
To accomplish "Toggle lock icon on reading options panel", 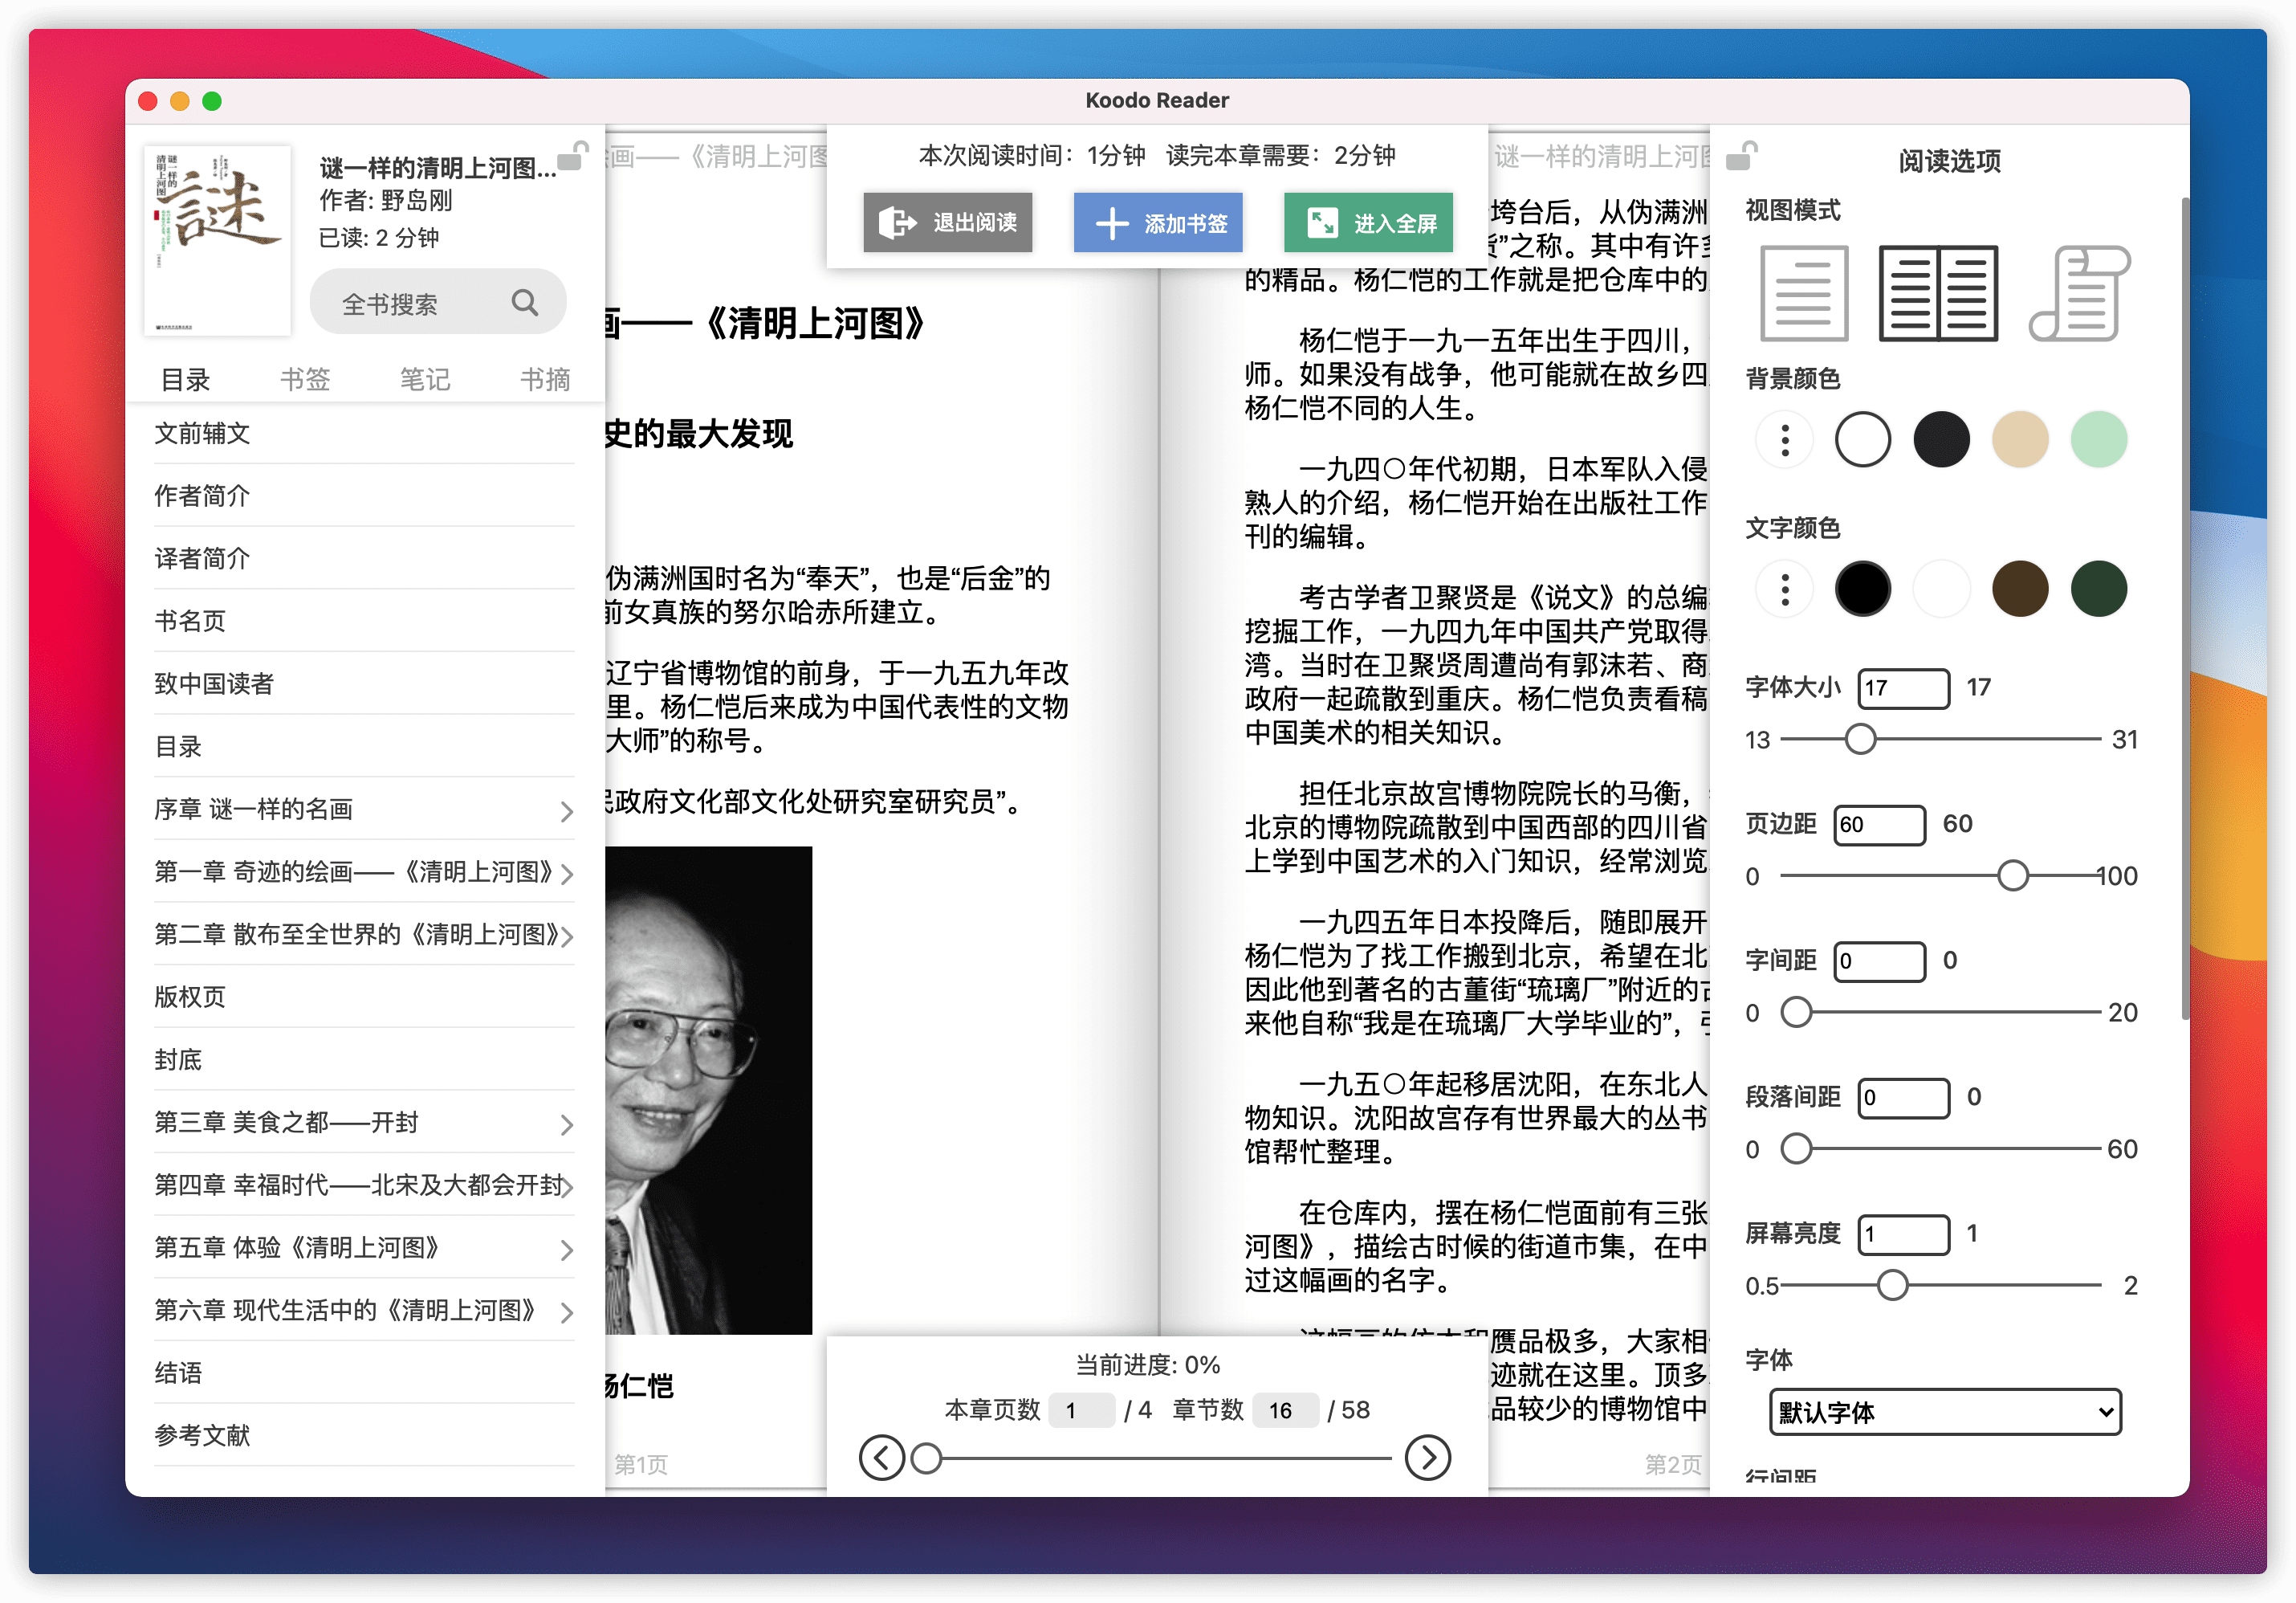I will (1742, 155).
